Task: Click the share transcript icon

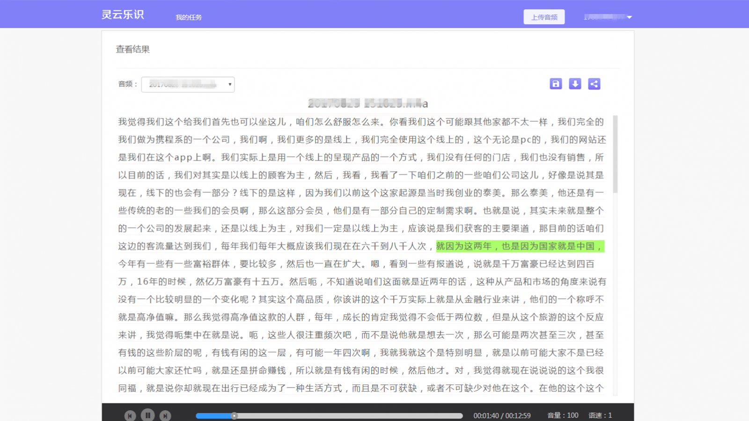Action: 594,84
